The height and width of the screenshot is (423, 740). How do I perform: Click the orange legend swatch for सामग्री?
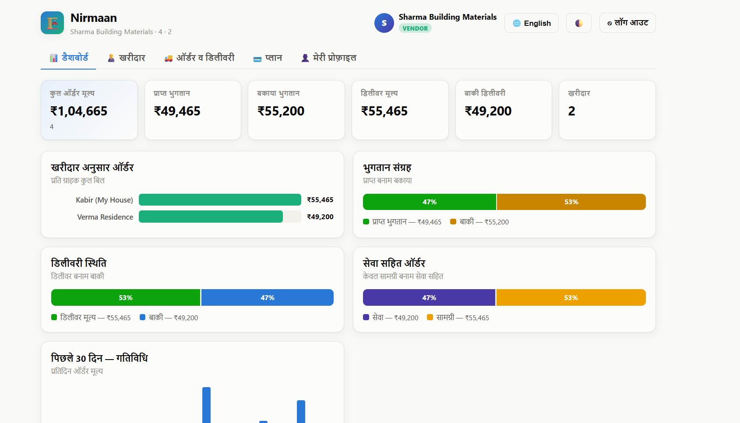(x=430, y=317)
